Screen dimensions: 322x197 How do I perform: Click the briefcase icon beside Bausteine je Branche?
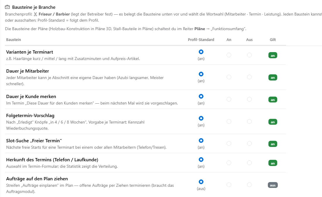pyautogui.click(x=7, y=7)
